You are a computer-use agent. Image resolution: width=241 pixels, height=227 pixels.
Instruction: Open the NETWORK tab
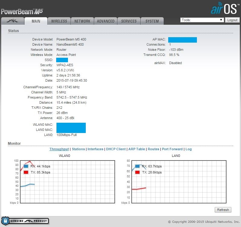click(x=82, y=21)
